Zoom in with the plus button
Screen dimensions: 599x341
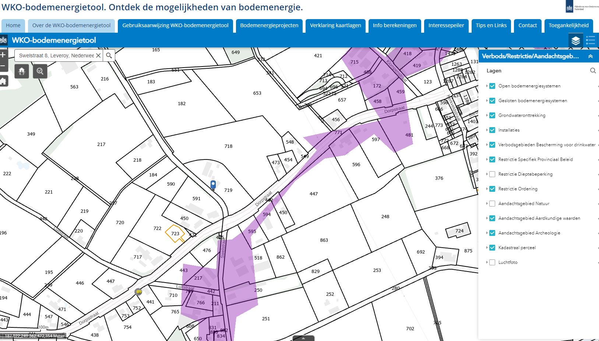pos(3,55)
